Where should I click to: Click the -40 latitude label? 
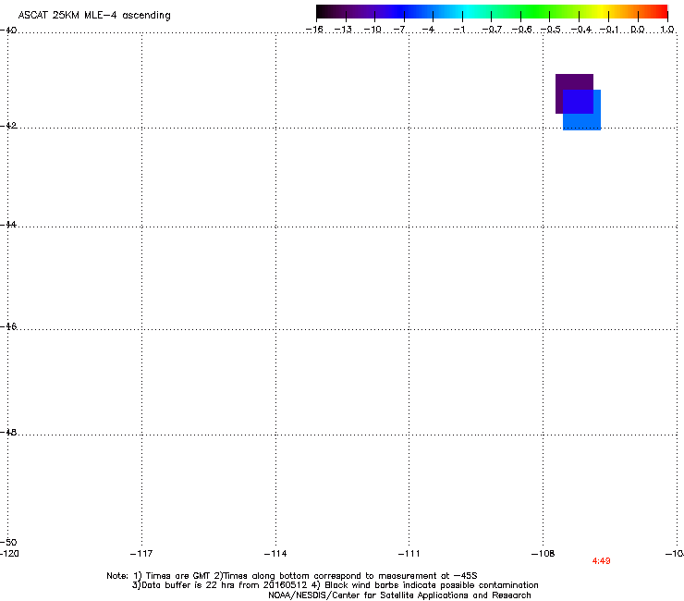[8, 31]
